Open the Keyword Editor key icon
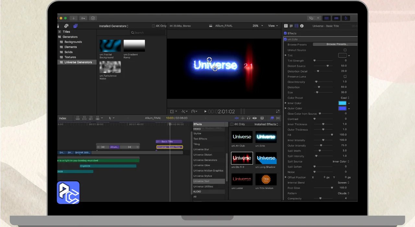The image size is (415, 227). tap(83, 18)
